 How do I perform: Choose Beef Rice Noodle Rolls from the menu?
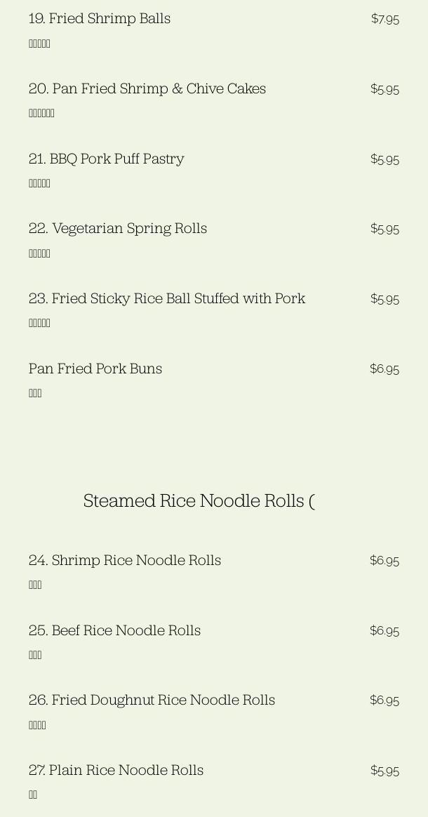click(x=115, y=630)
